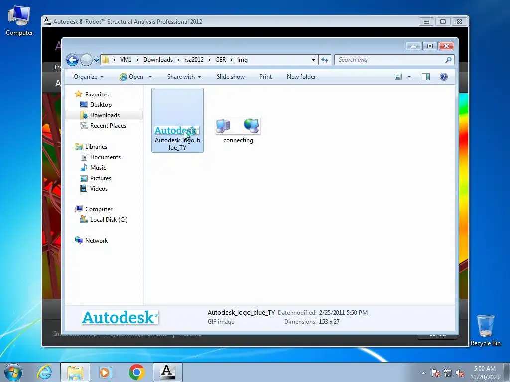The height and width of the screenshot is (382, 510).
Task: Click the Date modified value in details pane
Action: [x=343, y=313]
